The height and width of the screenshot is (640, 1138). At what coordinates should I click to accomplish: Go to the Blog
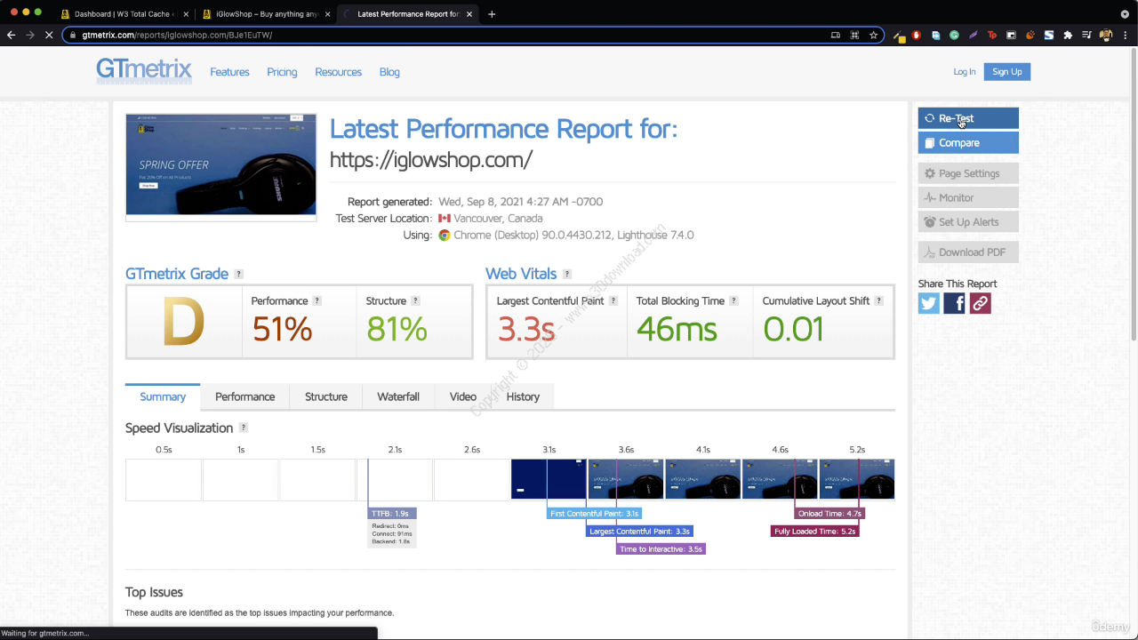389,72
